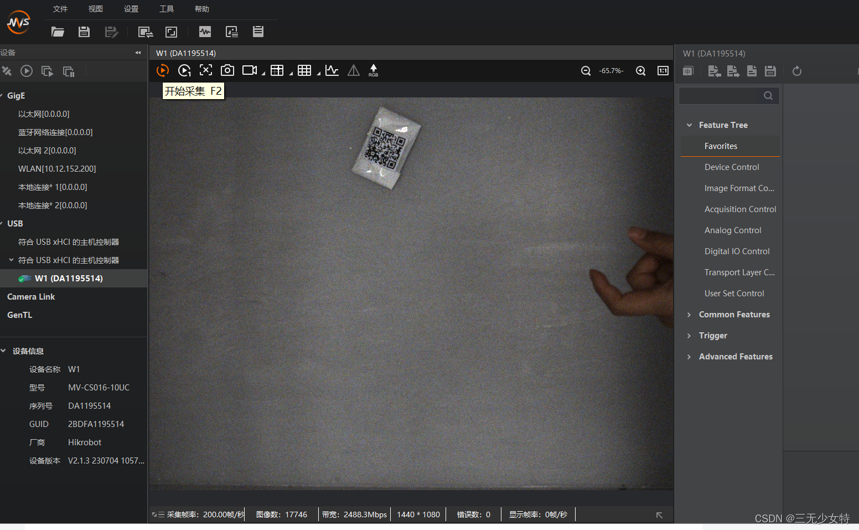Viewport: 859px width, 530px height.
Task: Select 以太网[0.0.0.0] network interface
Action: (x=44, y=114)
